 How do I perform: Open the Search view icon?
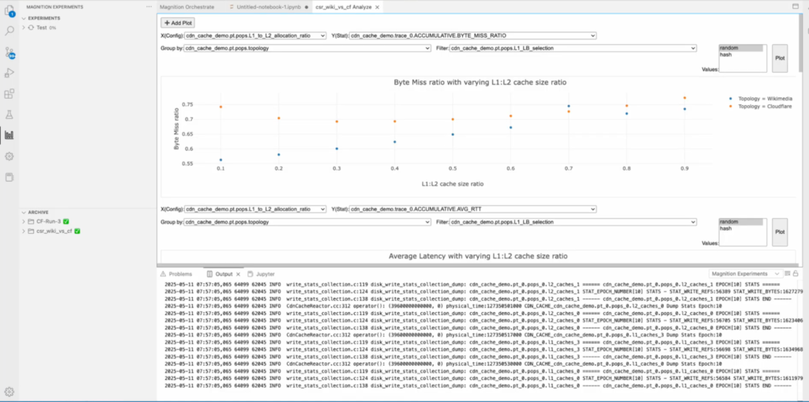9,32
